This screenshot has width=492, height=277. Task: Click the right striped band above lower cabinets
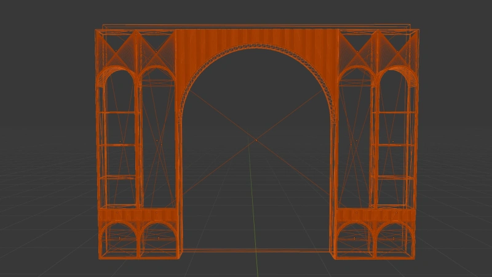click(x=374, y=215)
